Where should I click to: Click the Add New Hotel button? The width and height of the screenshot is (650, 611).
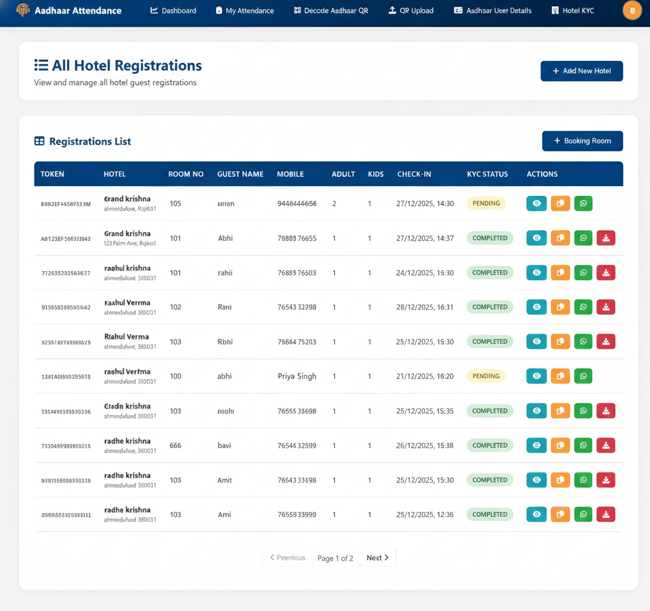581,71
